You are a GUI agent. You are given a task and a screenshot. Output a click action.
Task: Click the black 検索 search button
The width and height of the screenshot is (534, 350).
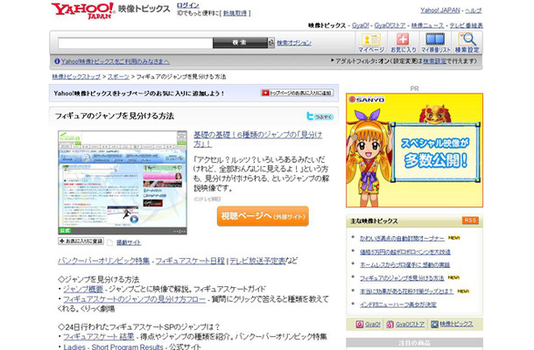coord(240,43)
